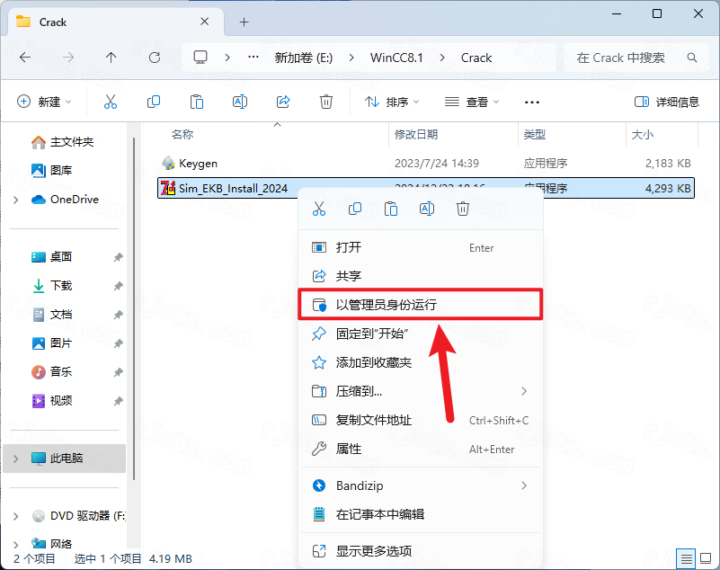The height and width of the screenshot is (570, 720).
Task: Open 下载 folder in the sidebar
Action: click(x=61, y=286)
